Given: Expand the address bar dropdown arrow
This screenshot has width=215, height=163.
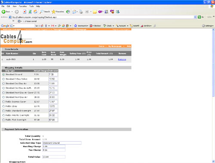Looking at the screenshot, I should 195,17.
